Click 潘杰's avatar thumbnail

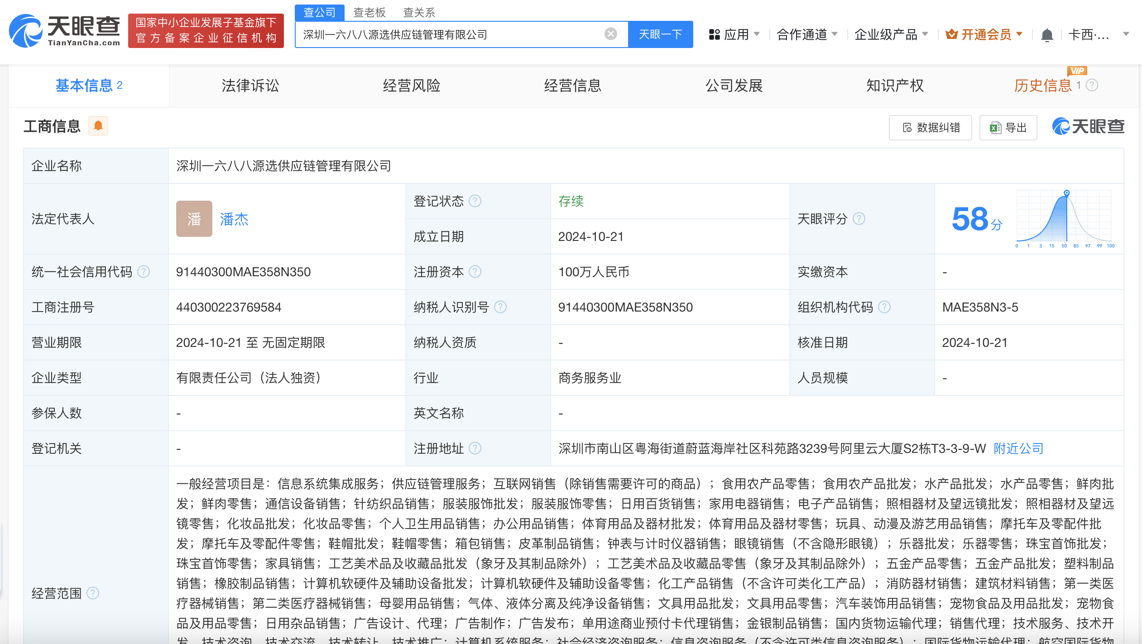(x=194, y=219)
